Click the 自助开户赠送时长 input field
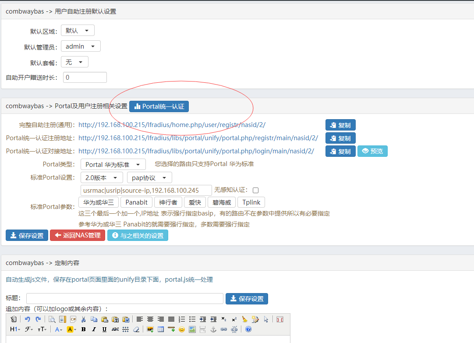Screen dimensions: 474x343 85,78
